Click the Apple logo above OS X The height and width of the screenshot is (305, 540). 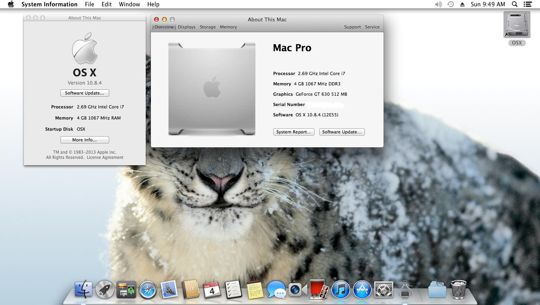pyautogui.click(x=85, y=48)
